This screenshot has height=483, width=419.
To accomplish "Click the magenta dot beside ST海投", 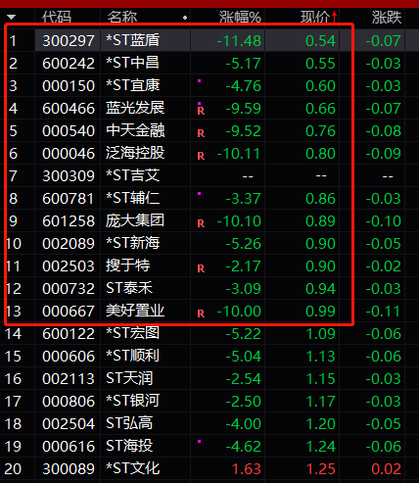I will point(199,442).
